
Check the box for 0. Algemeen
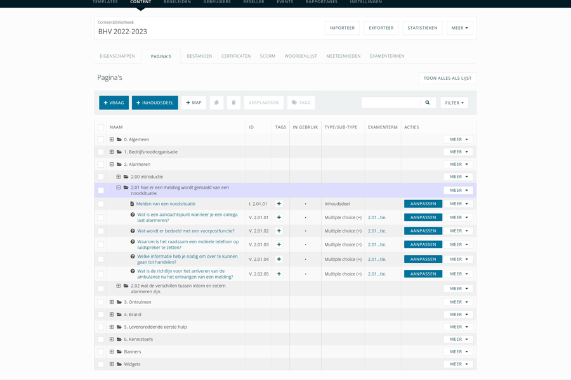[101, 139]
